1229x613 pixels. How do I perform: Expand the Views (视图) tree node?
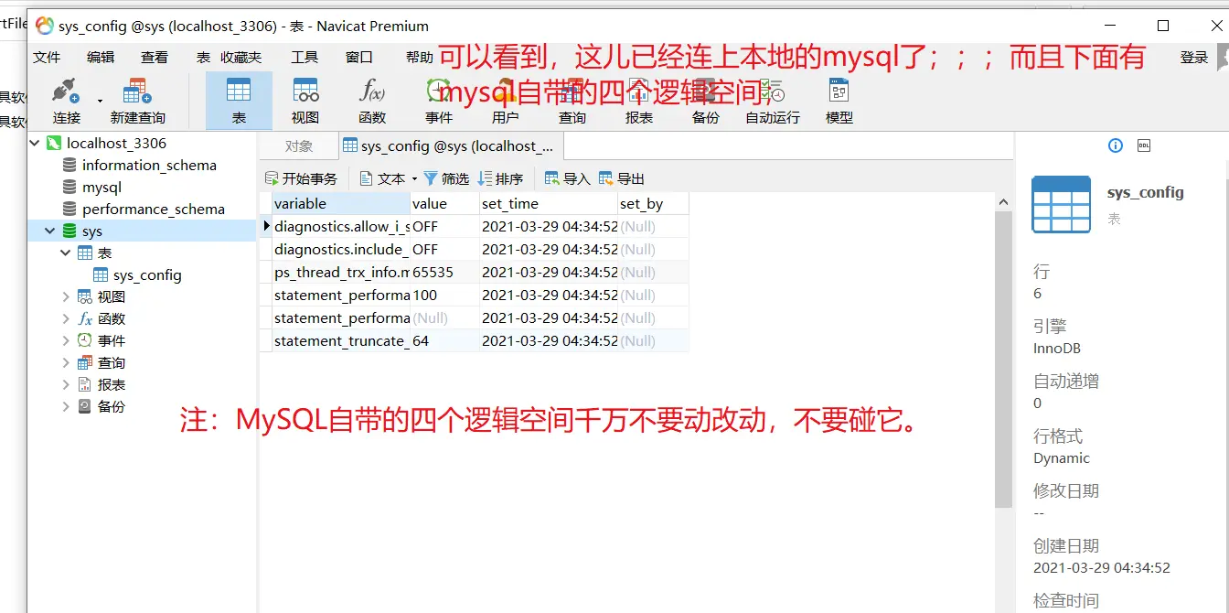pyautogui.click(x=66, y=297)
